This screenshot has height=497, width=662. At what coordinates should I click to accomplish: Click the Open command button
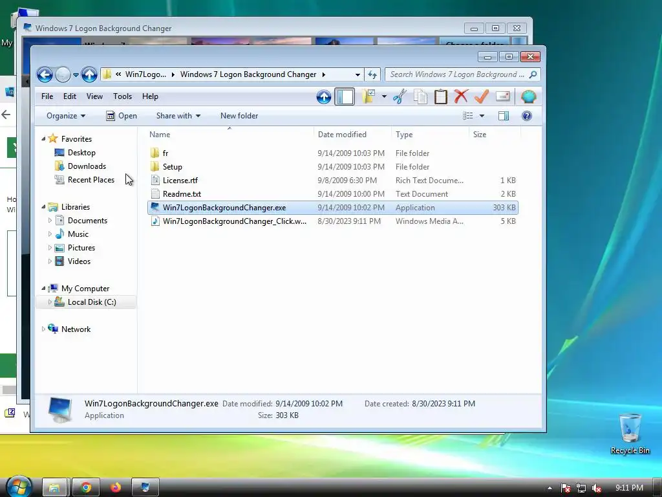[122, 116]
